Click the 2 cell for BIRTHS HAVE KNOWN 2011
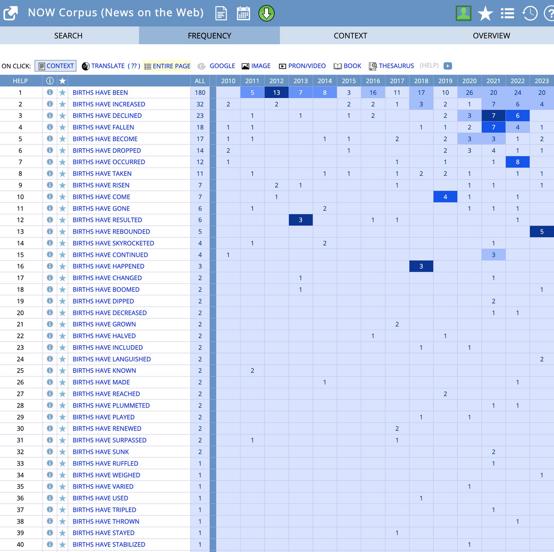The width and height of the screenshot is (554, 552). coord(252,371)
